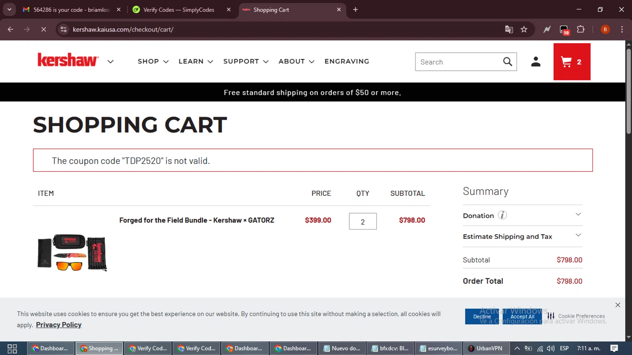Go back in browser history
This screenshot has height=355, width=632.
(11, 29)
